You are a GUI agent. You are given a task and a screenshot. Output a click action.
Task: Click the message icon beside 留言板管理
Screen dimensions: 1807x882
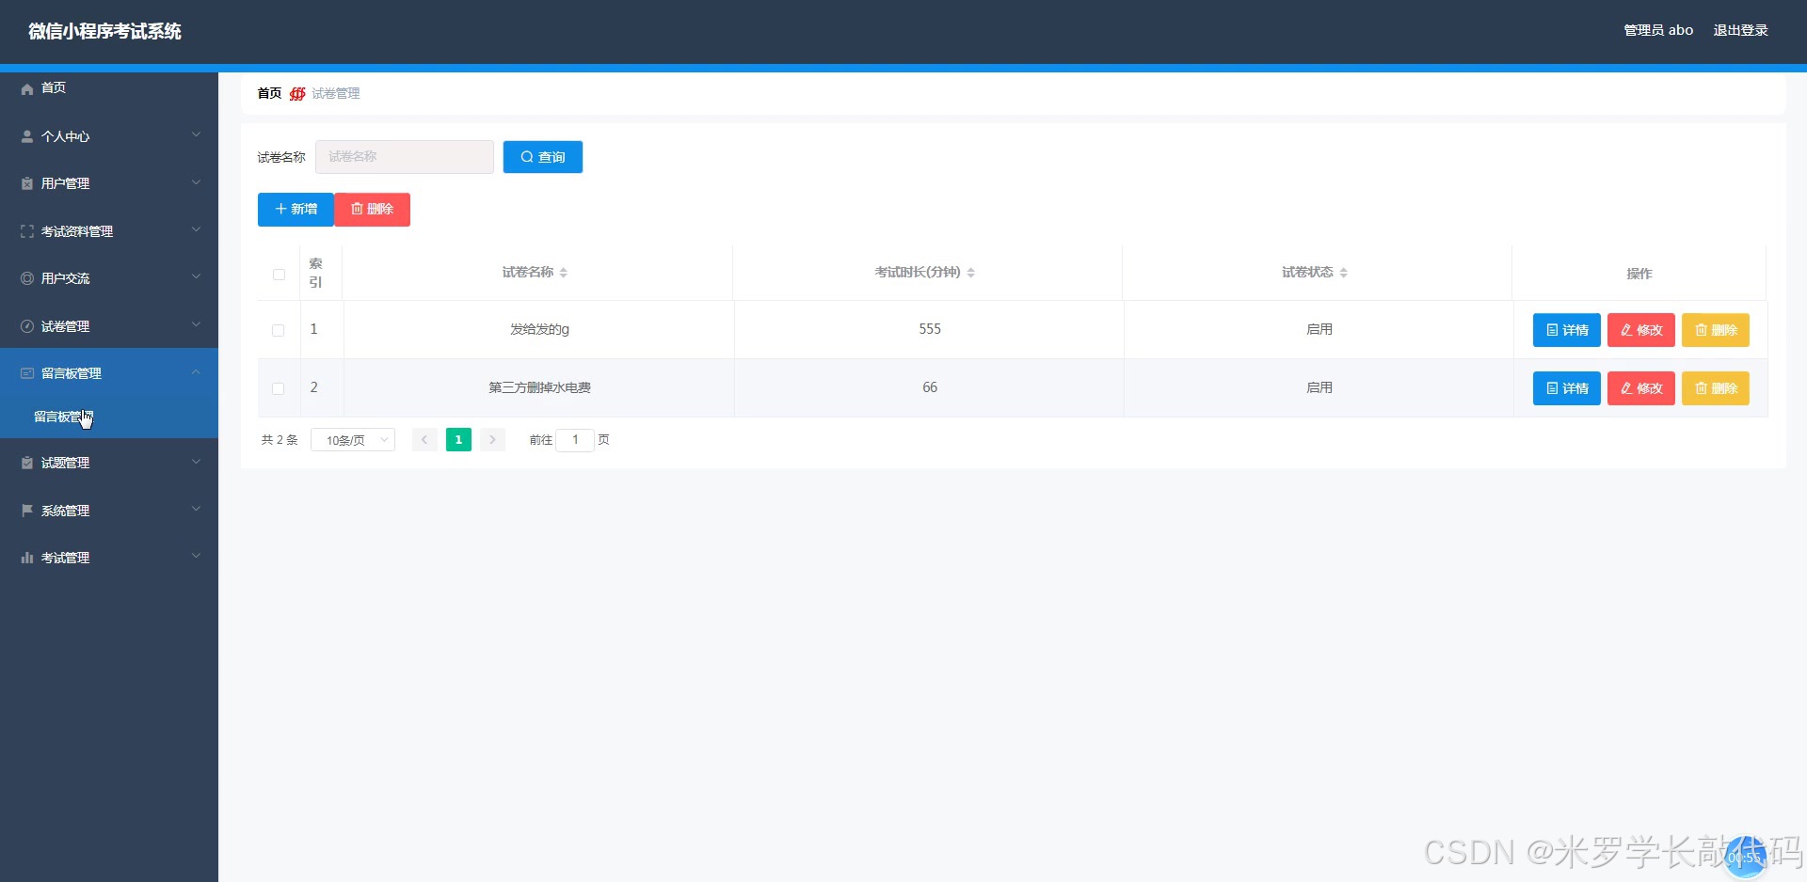[x=27, y=373]
